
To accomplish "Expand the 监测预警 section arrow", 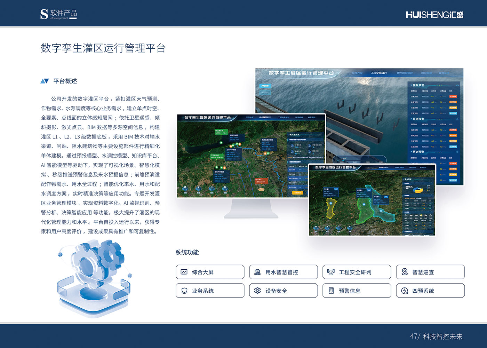I will pos(457,119).
